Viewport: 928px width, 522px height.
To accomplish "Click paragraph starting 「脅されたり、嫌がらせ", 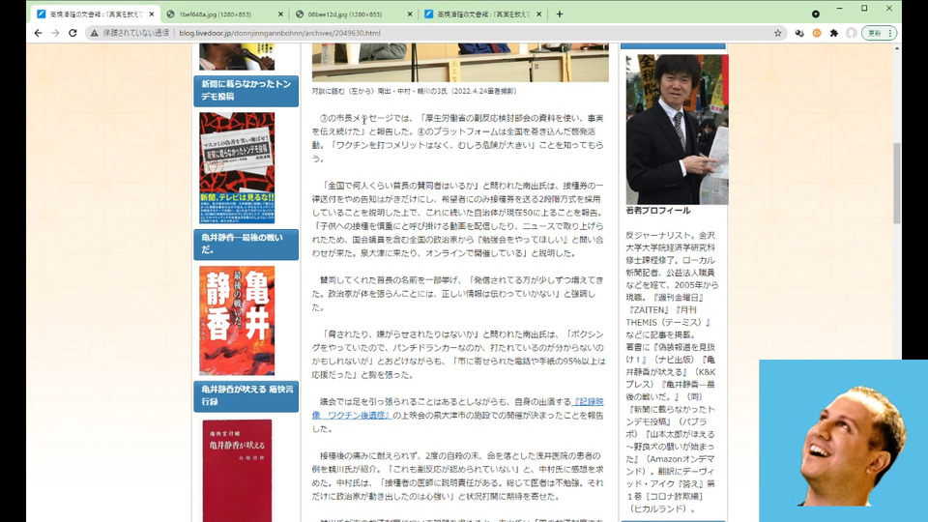I will (x=458, y=355).
